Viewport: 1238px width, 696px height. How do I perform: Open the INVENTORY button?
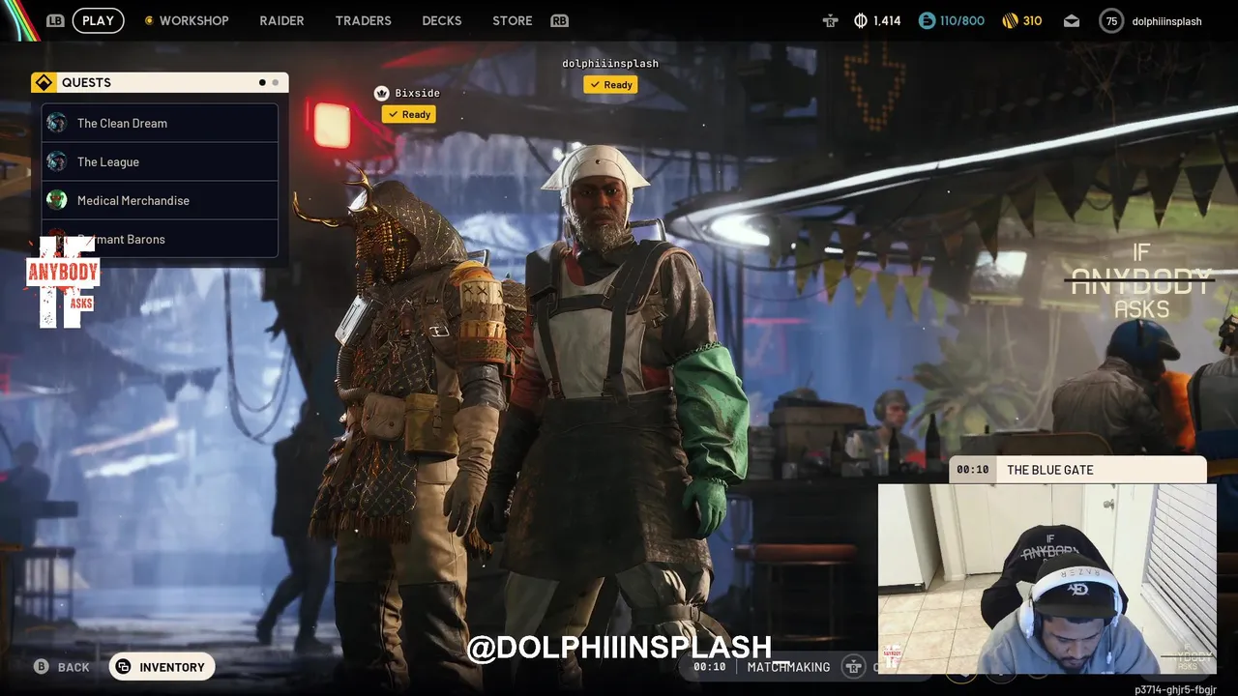pos(162,667)
